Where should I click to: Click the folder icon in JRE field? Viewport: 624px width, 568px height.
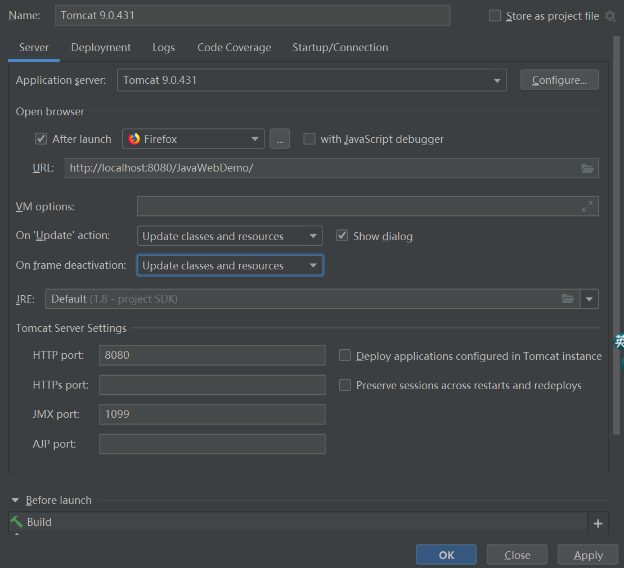pyautogui.click(x=568, y=299)
